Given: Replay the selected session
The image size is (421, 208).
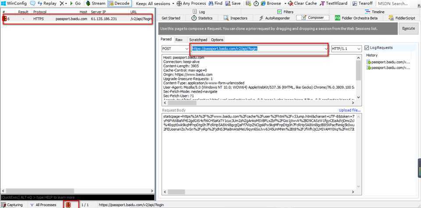Looking at the screenshot, I should [x=47, y=3].
